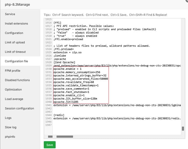This screenshot has height=149, width=188.
Task: Open Load average section
Action: pyautogui.click(x=14, y=99)
